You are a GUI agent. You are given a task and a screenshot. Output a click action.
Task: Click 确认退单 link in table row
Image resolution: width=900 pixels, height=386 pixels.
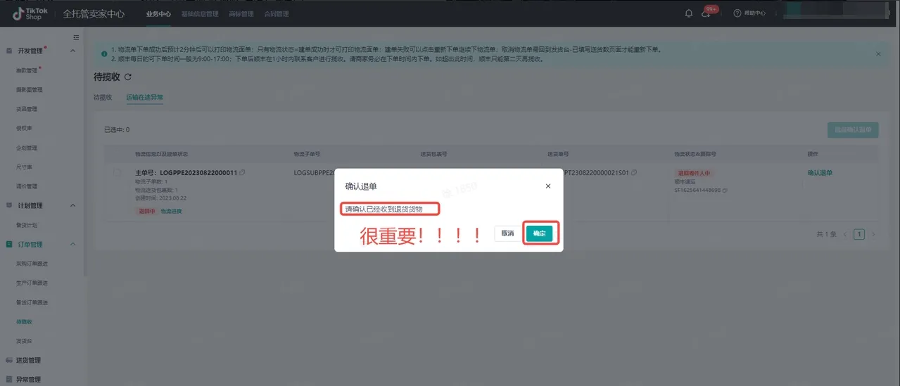820,172
